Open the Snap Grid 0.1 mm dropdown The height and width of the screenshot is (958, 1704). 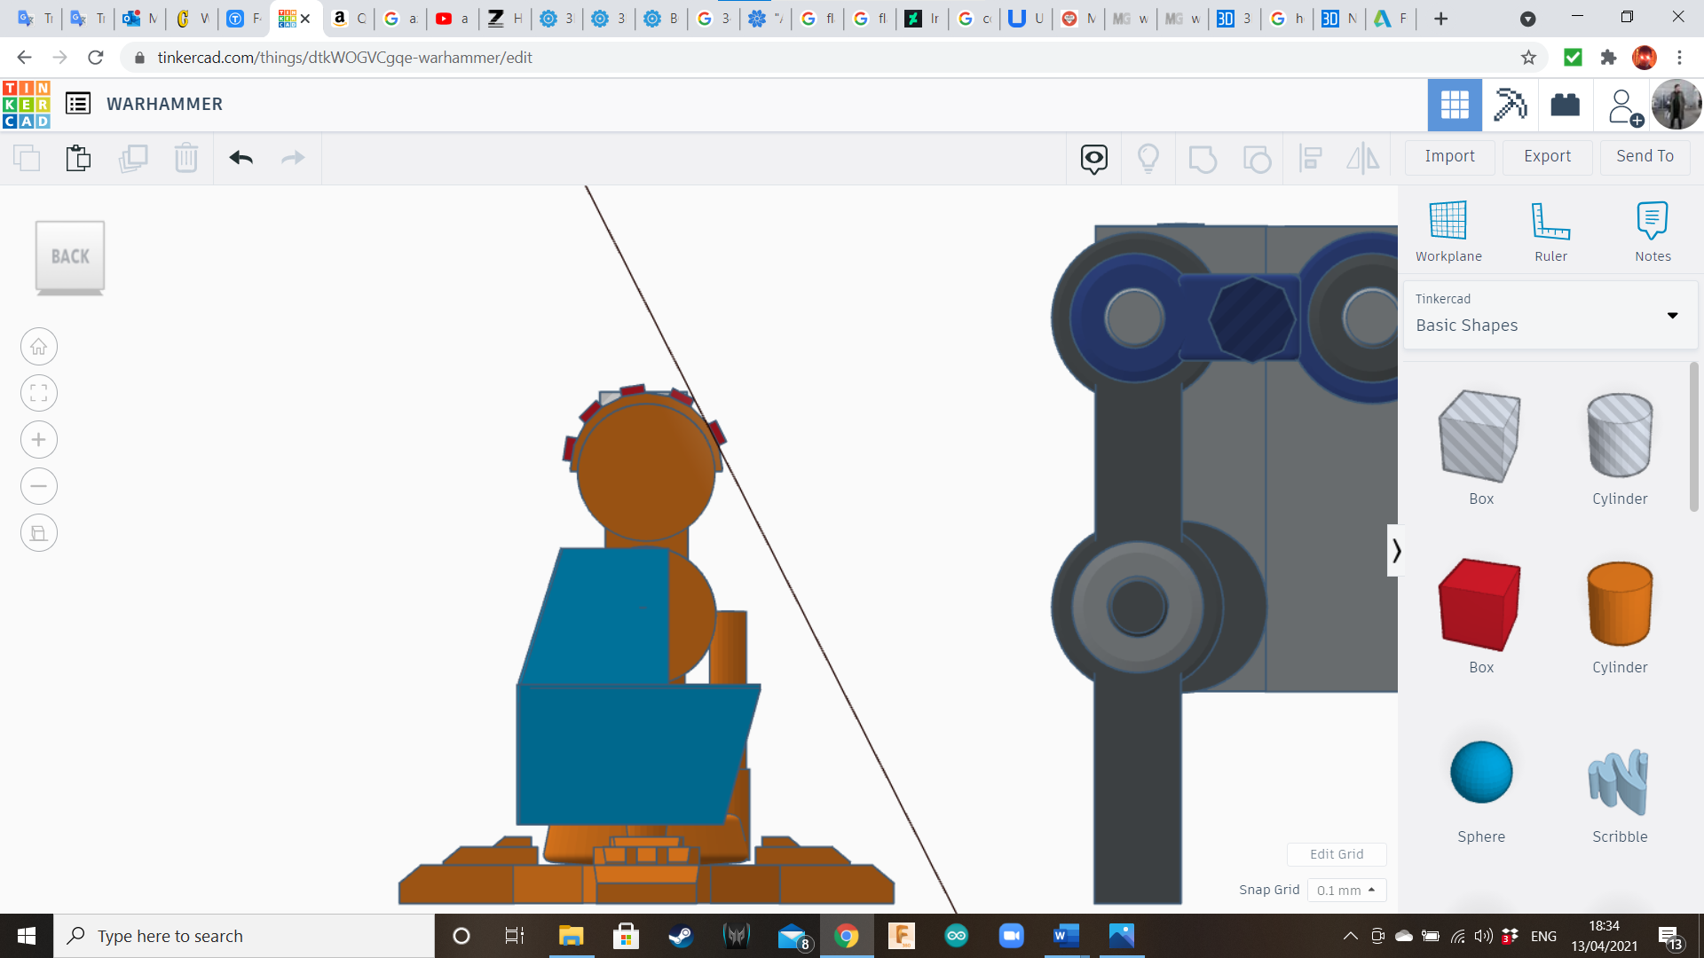pos(1345,890)
